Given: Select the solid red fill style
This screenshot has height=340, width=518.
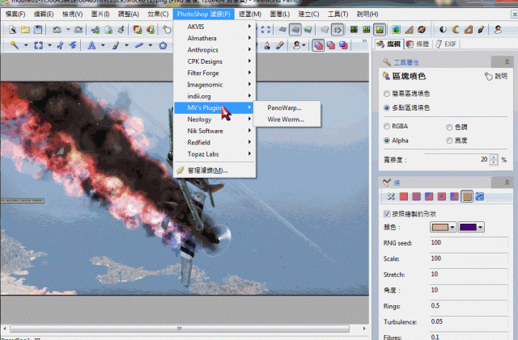Looking at the screenshot, I should tap(404, 196).
